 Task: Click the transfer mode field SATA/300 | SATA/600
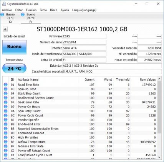click(84, 54)
